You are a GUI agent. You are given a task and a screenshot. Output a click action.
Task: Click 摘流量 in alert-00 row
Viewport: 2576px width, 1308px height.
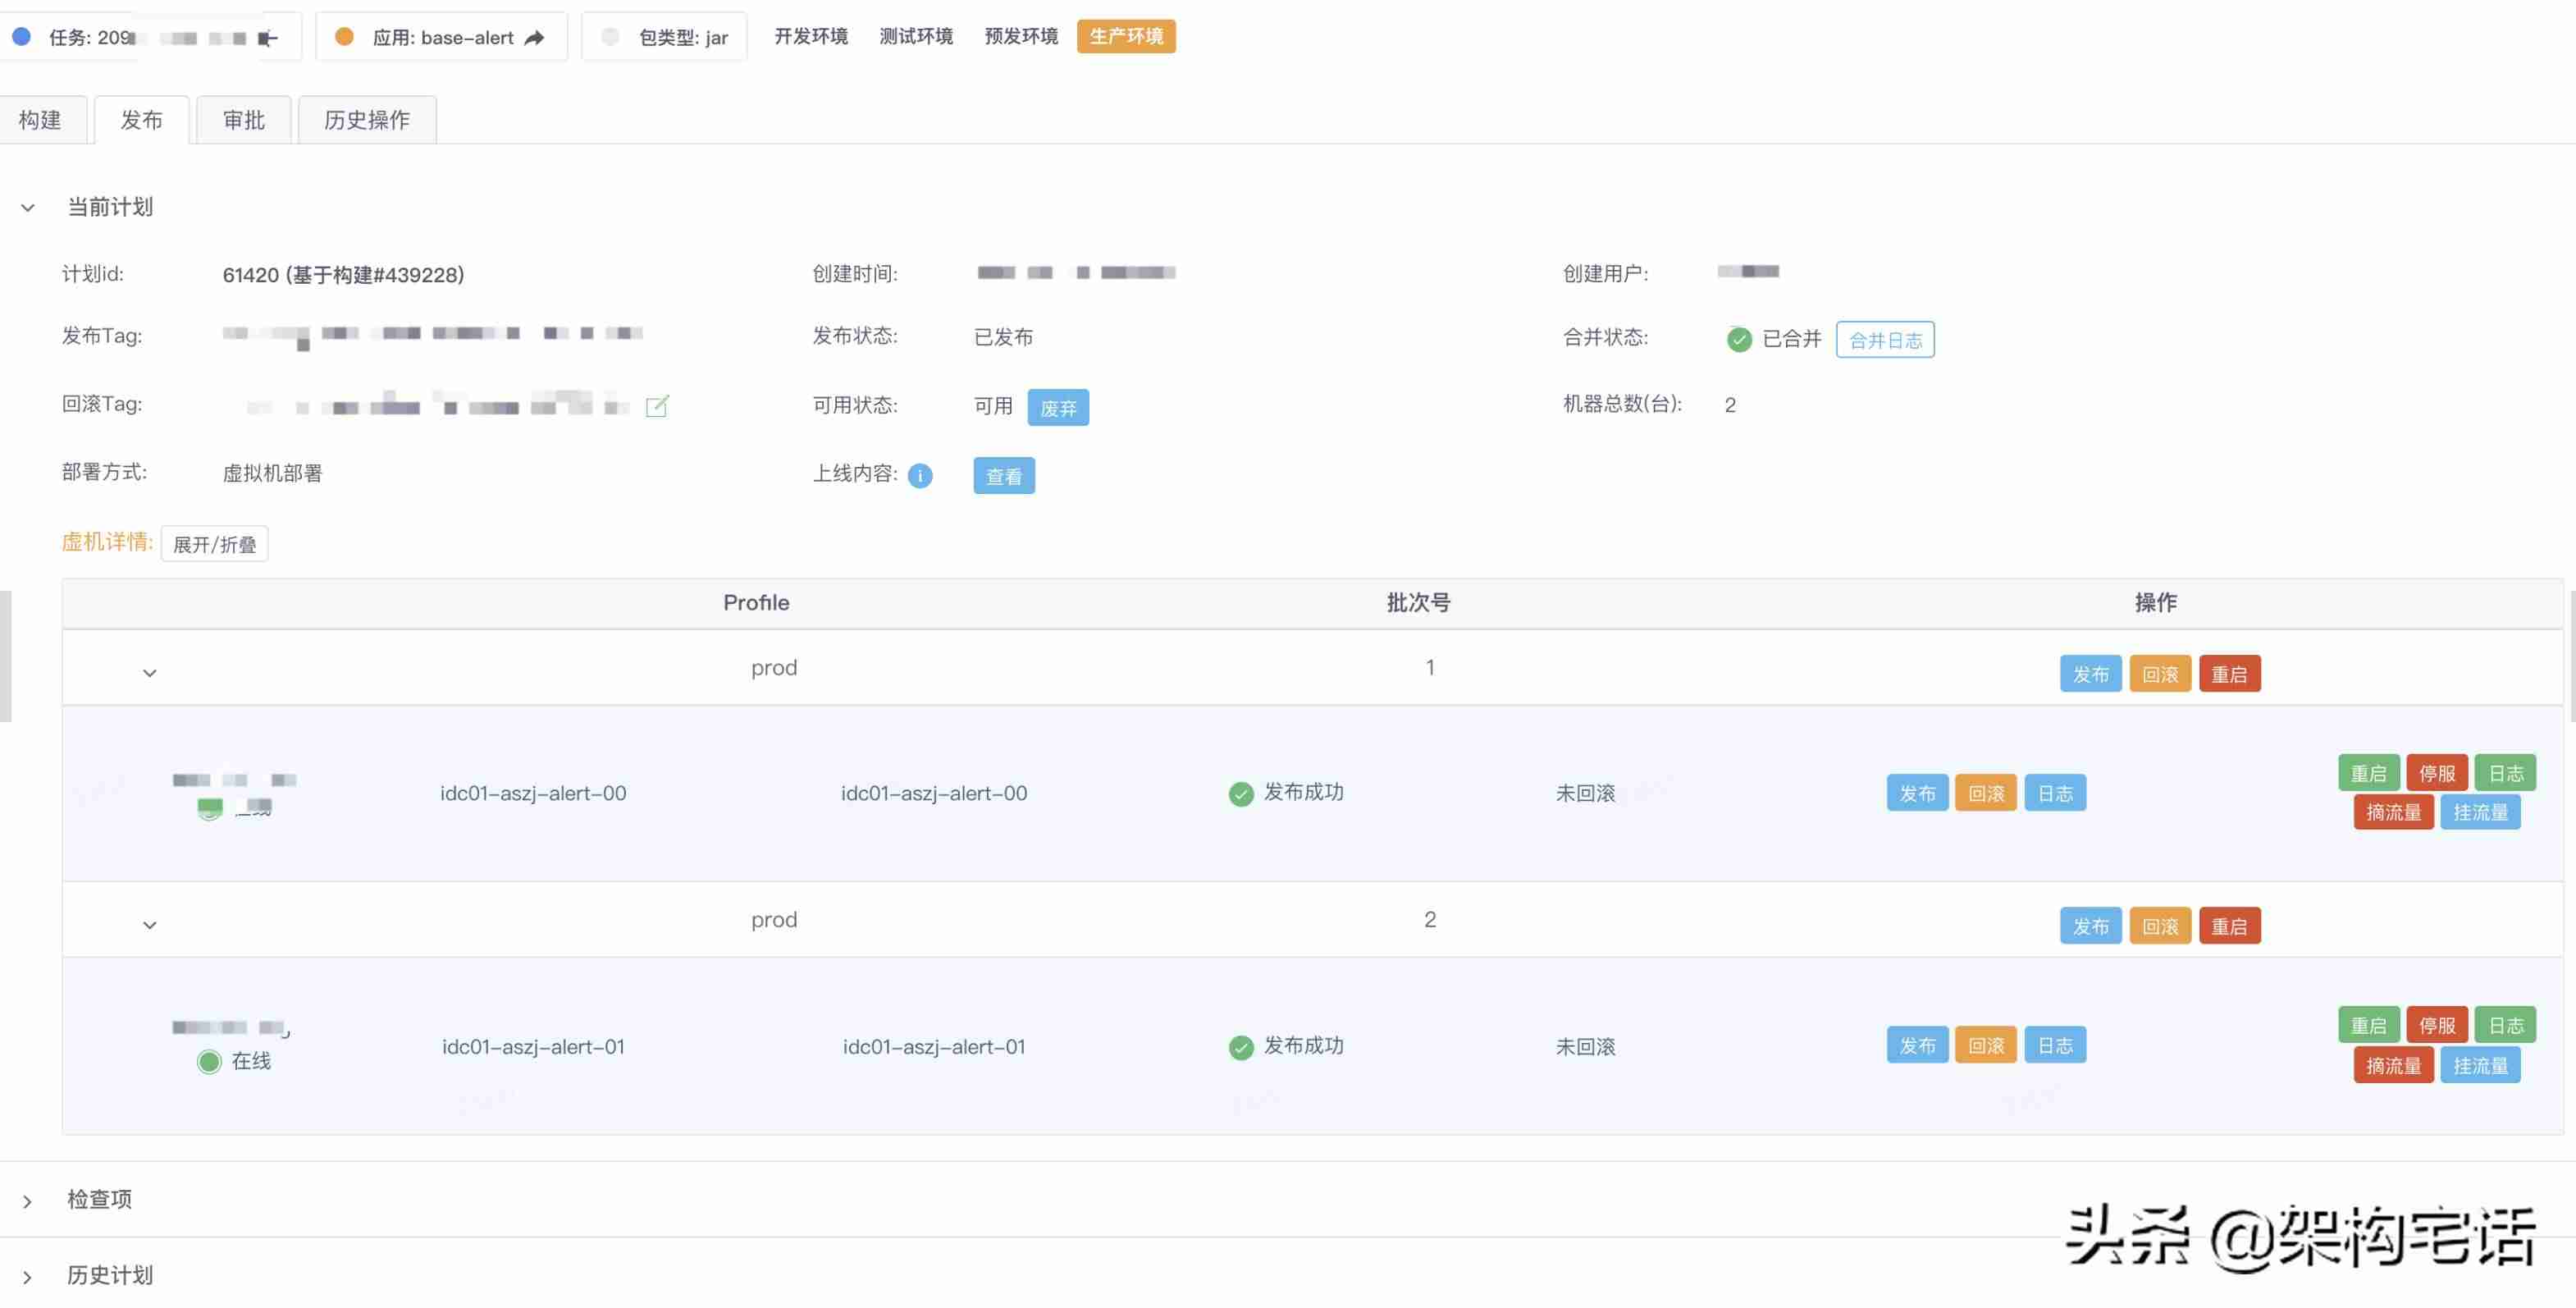pos(2393,812)
